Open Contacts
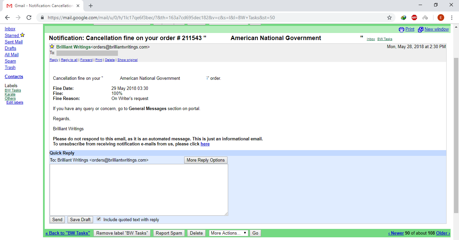 click(14, 76)
